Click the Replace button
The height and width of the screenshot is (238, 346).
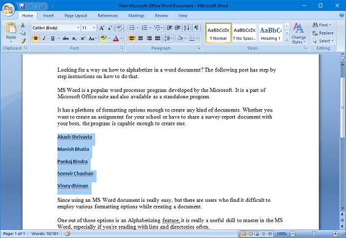[323, 33]
